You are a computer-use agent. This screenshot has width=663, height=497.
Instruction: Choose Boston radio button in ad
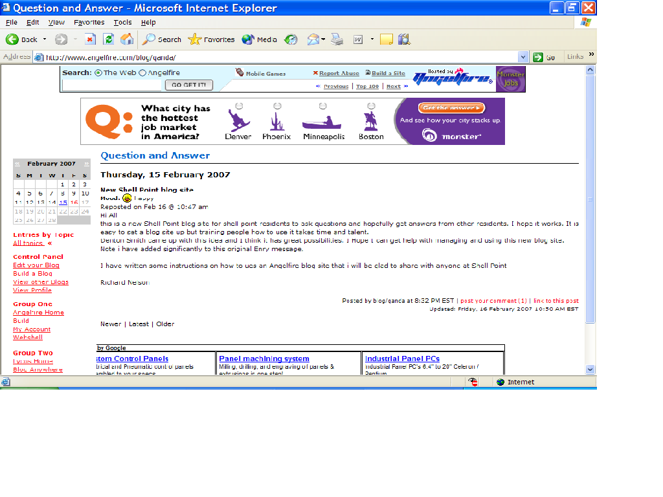pyautogui.click(x=371, y=106)
